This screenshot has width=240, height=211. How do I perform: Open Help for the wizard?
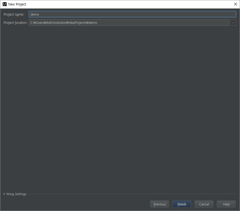click(226, 204)
